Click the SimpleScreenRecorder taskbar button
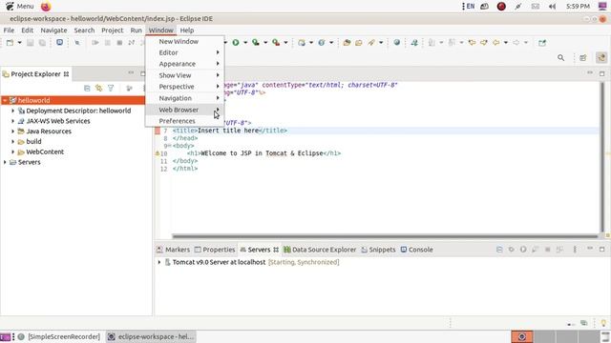The height and width of the screenshot is (343, 611). click(59, 336)
